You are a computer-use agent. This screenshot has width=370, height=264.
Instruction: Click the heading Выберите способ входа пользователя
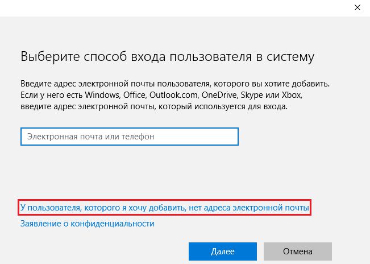coord(167,57)
